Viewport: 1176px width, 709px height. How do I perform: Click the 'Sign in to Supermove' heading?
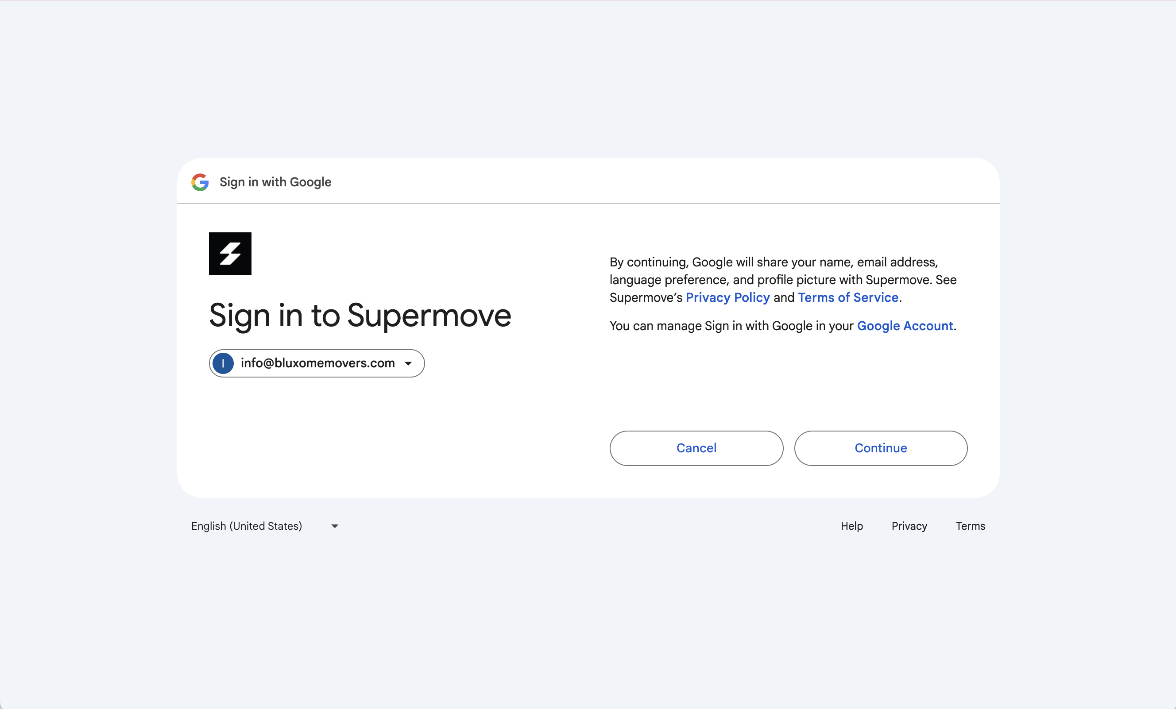(x=360, y=316)
